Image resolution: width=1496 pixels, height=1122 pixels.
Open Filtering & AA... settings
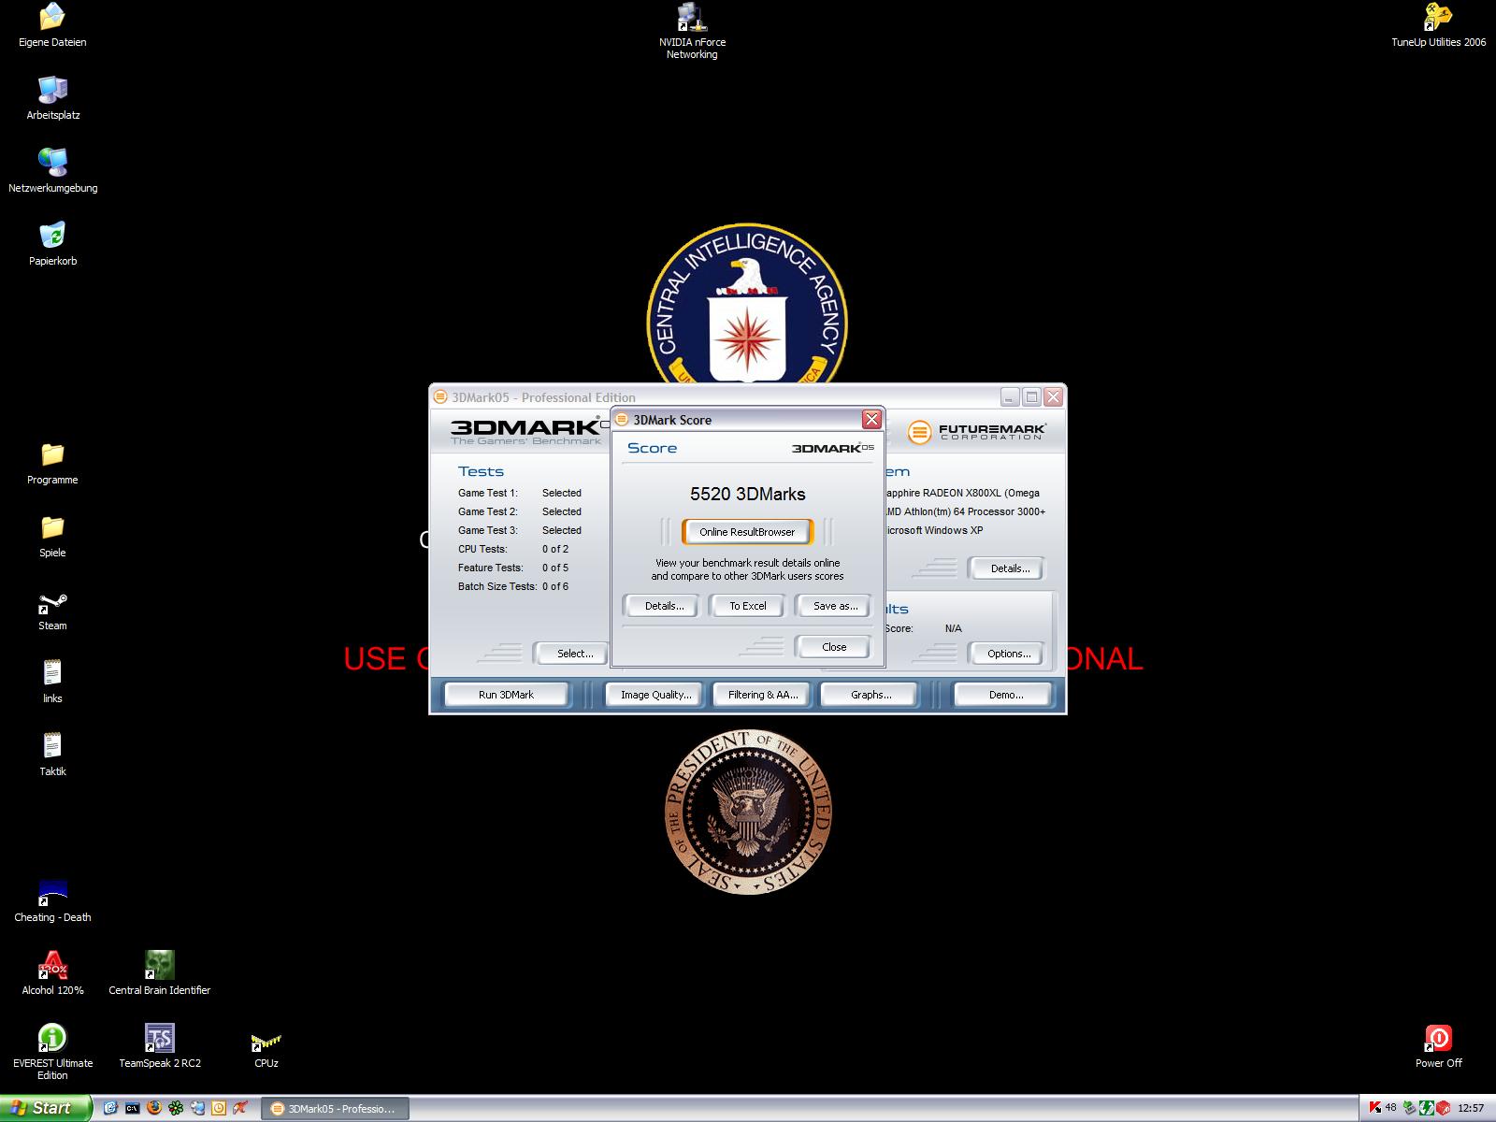(763, 695)
